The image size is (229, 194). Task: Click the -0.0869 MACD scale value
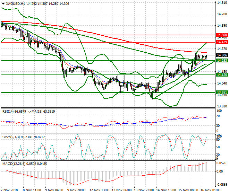click(222, 185)
